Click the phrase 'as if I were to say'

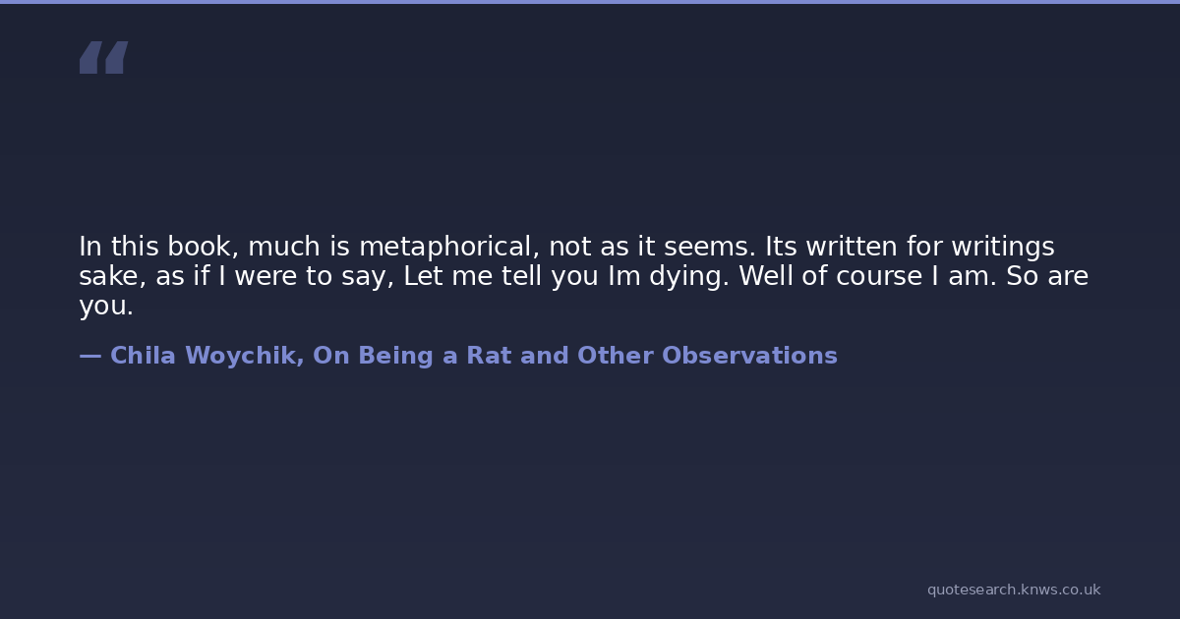coord(274,276)
